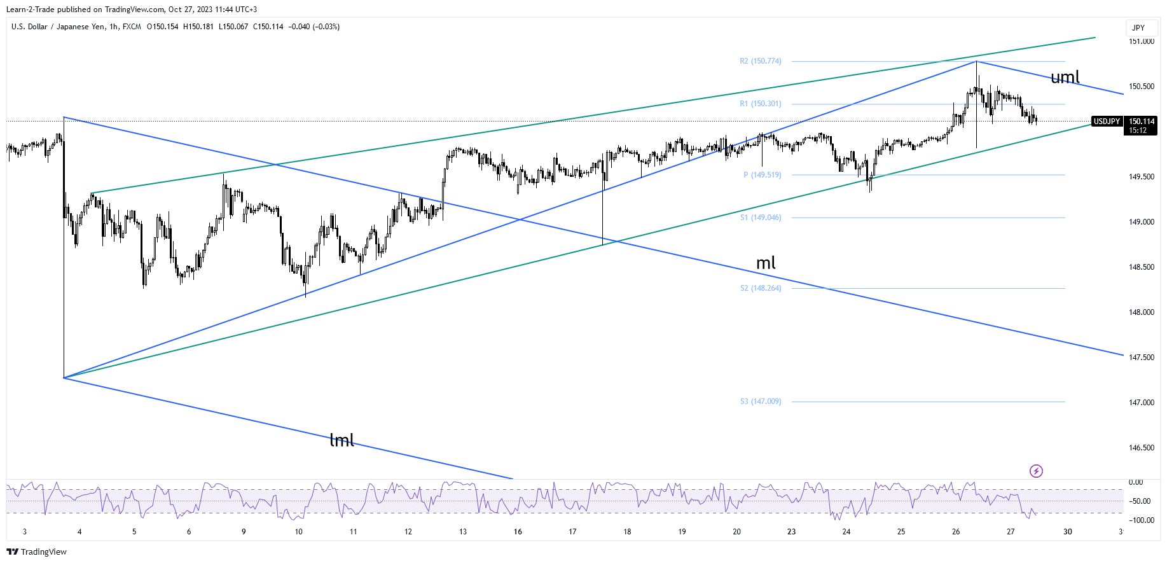Open the JPY currency selector

[1141, 27]
